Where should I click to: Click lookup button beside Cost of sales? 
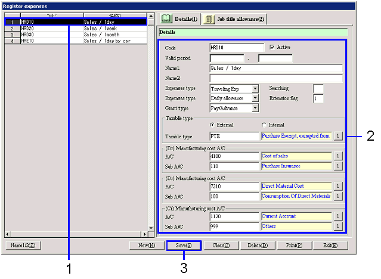point(337,156)
